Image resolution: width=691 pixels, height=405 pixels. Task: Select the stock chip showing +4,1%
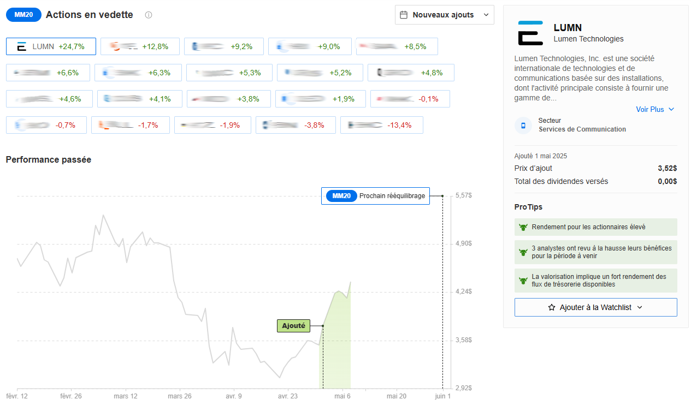click(140, 99)
